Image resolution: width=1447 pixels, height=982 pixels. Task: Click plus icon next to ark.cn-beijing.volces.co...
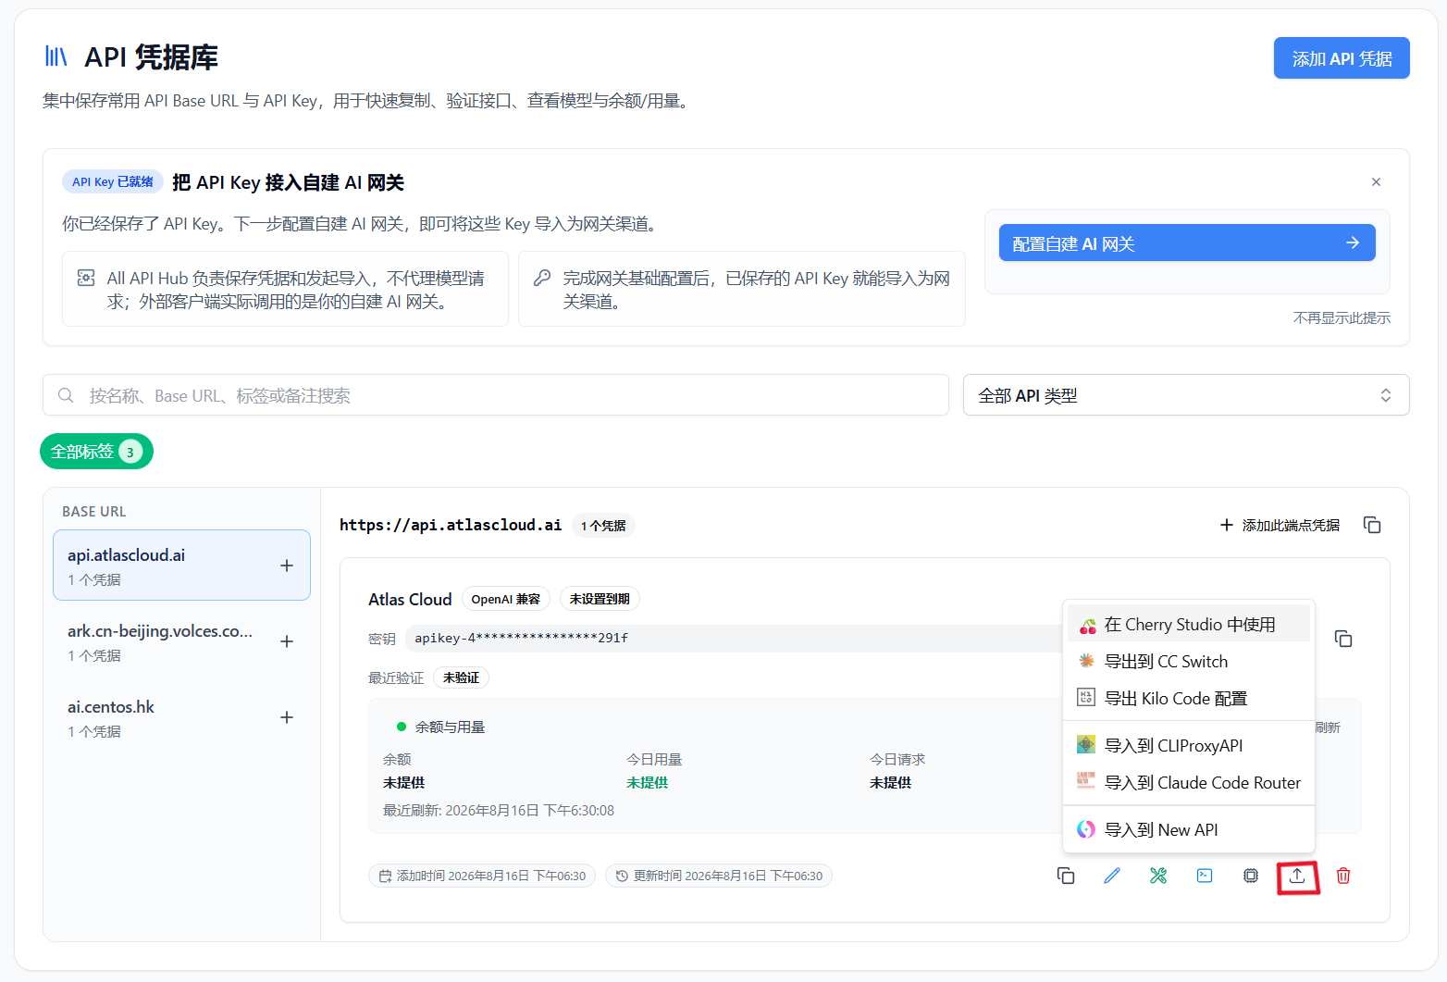point(287,641)
